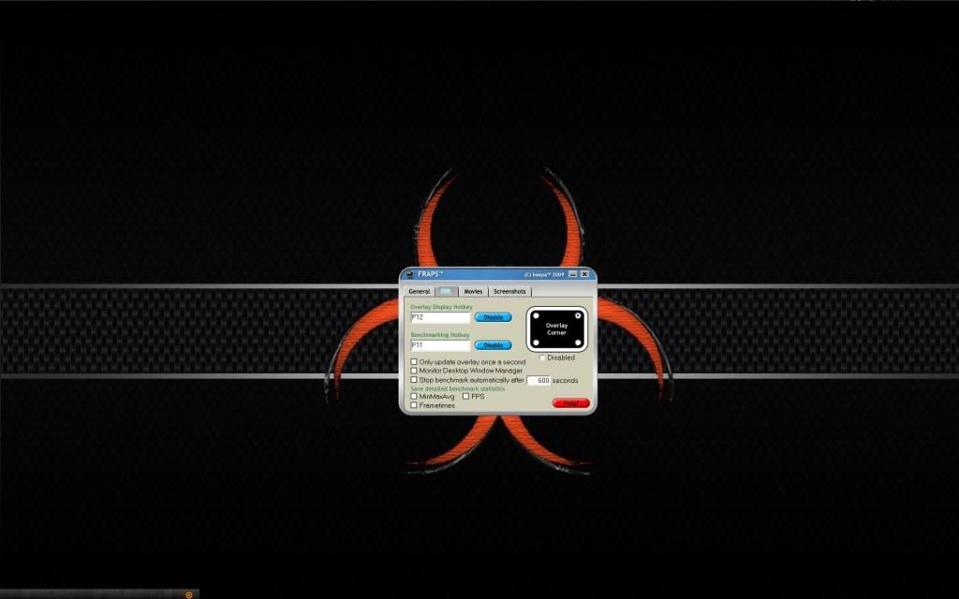Click the FRAPS title bar app icon
The width and height of the screenshot is (959, 599).
click(x=410, y=274)
